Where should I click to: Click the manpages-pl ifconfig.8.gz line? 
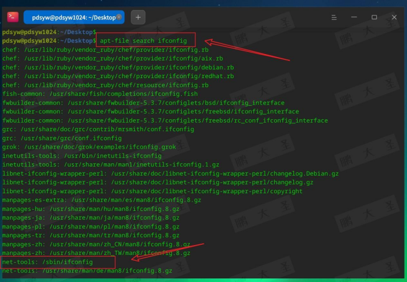91,227
